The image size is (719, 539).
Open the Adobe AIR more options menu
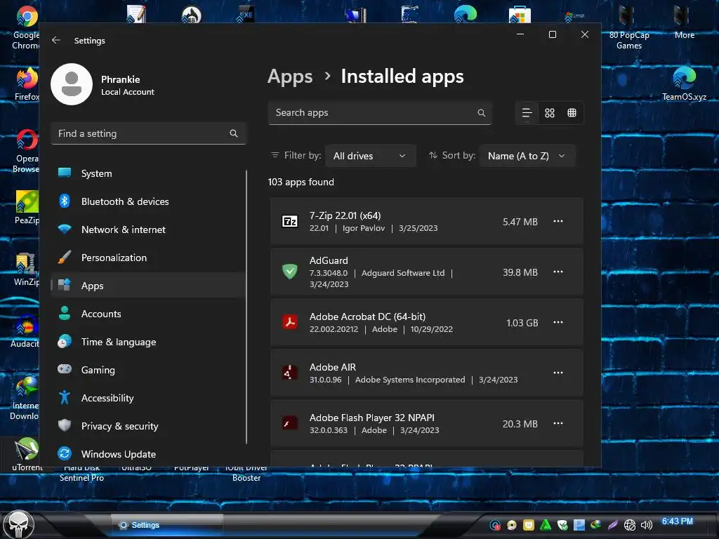[x=558, y=373]
